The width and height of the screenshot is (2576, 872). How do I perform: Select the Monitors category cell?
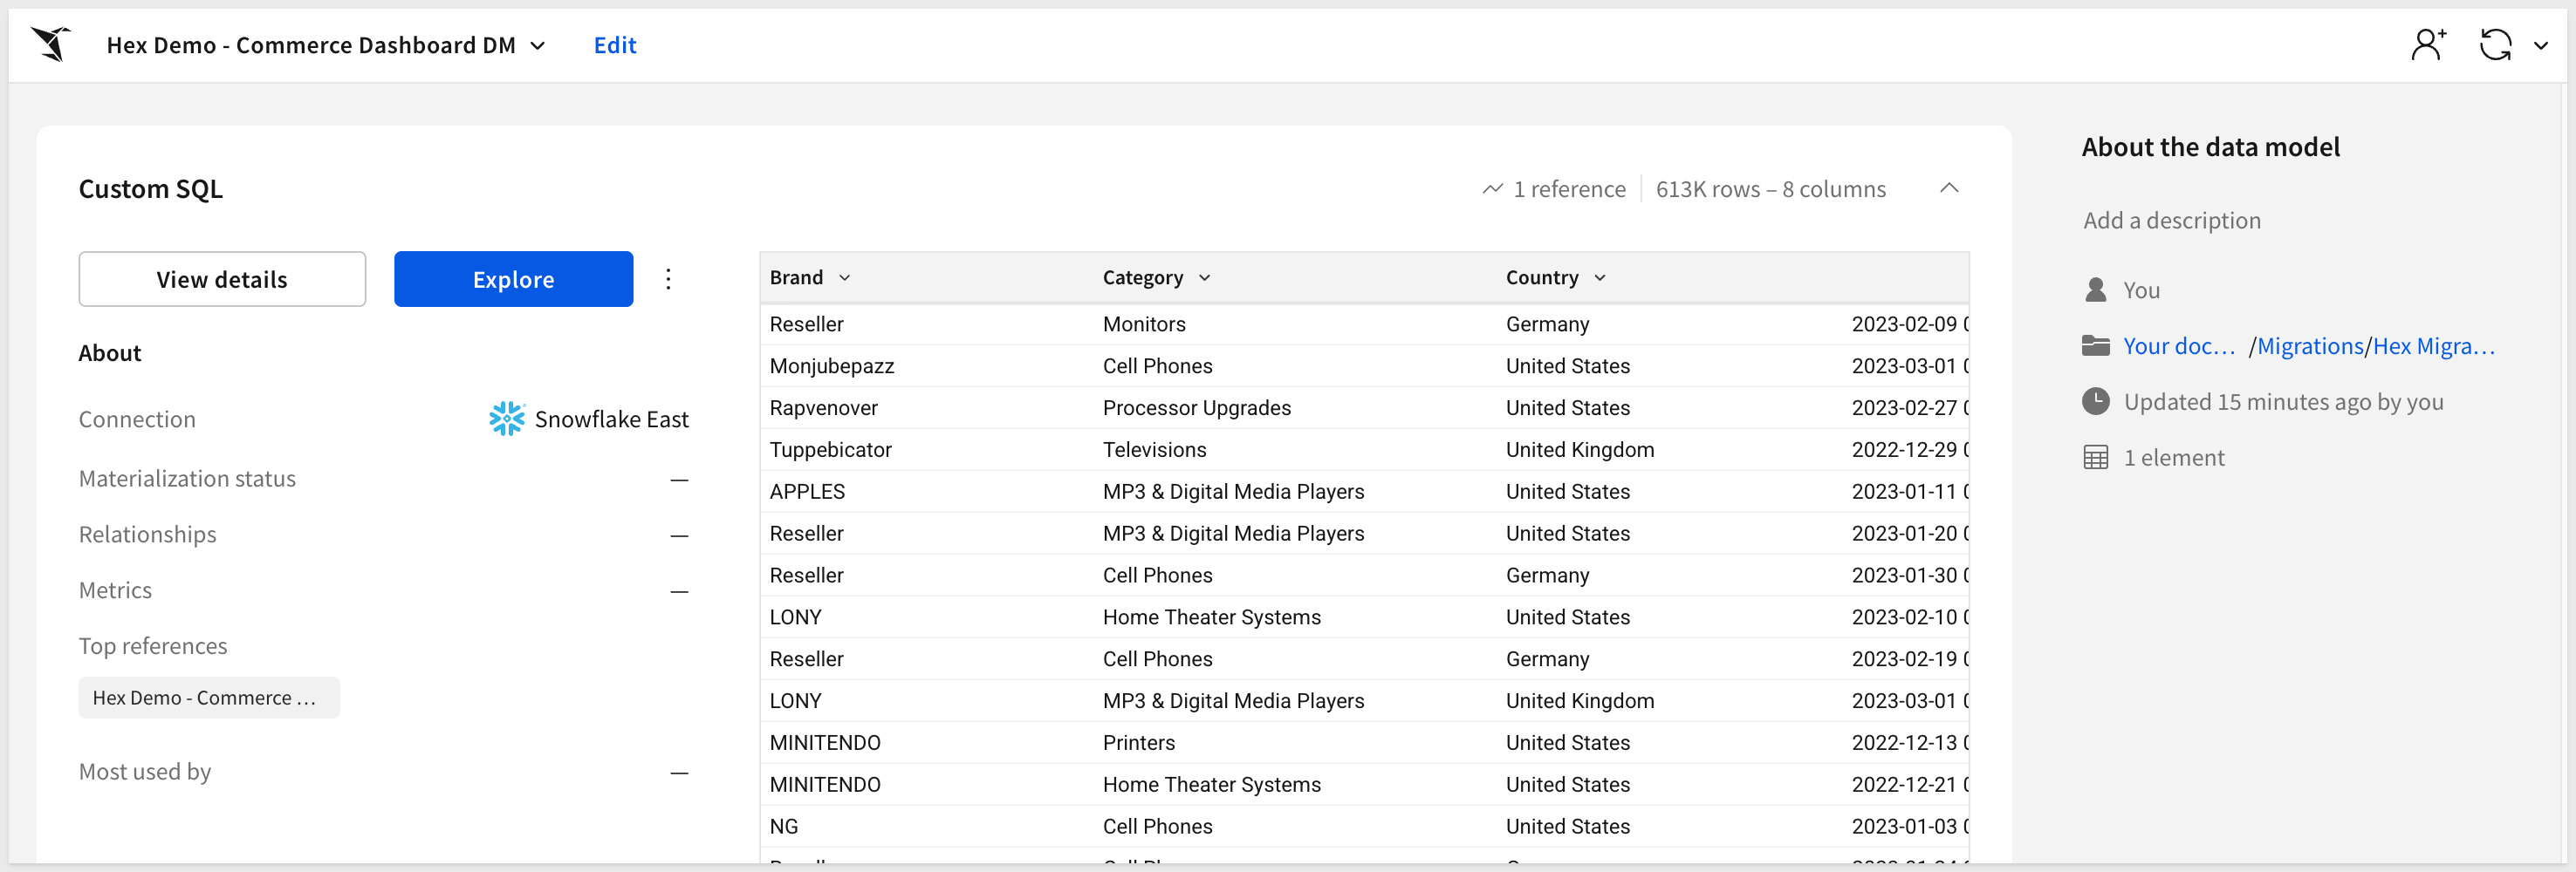click(1296, 324)
